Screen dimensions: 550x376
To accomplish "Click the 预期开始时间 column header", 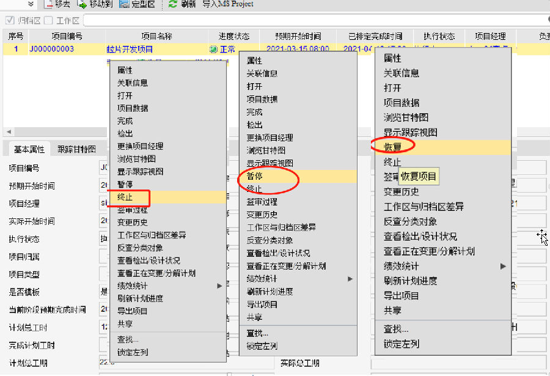I will [x=298, y=36].
